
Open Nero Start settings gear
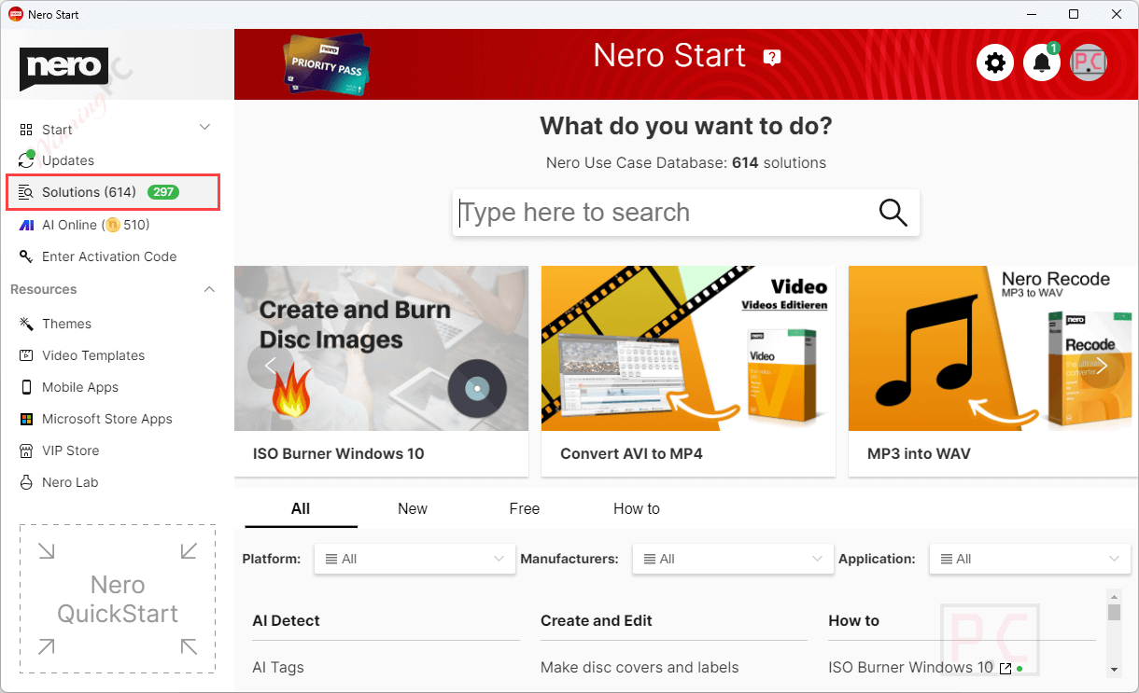995,62
